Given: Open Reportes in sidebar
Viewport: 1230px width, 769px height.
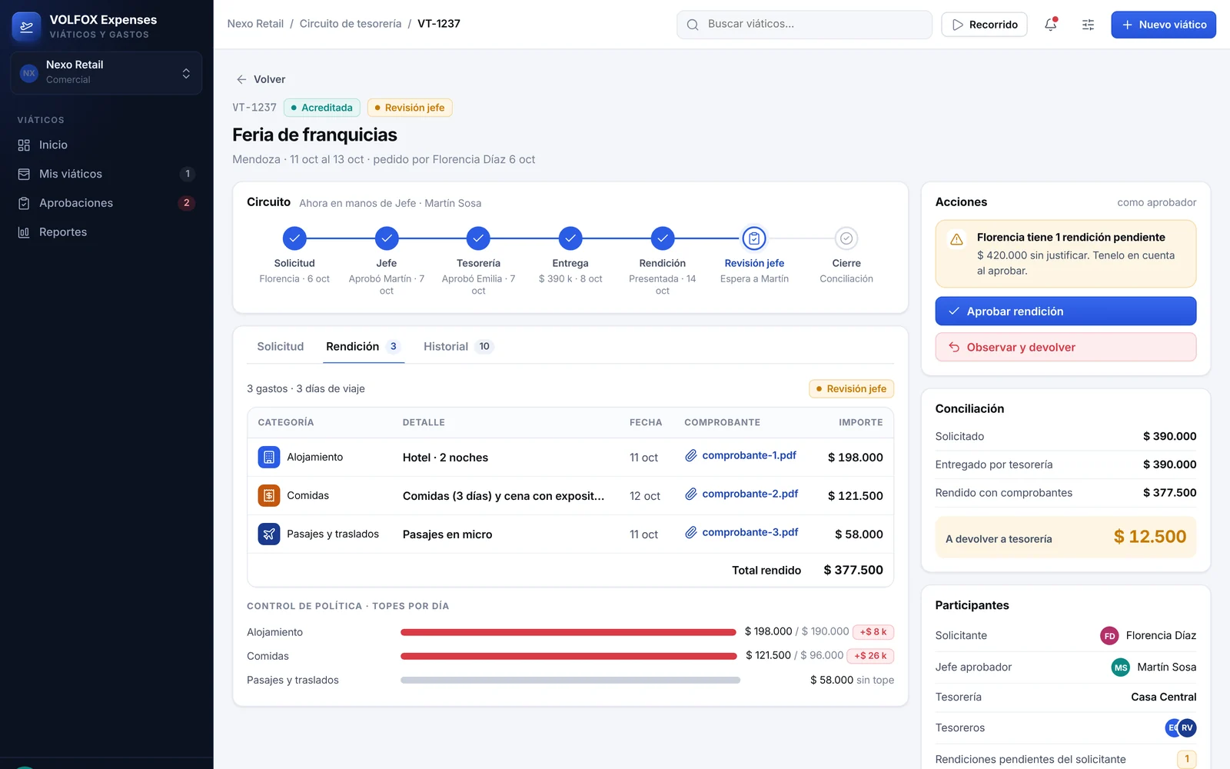Looking at the screenshot, I should [106, 232].
